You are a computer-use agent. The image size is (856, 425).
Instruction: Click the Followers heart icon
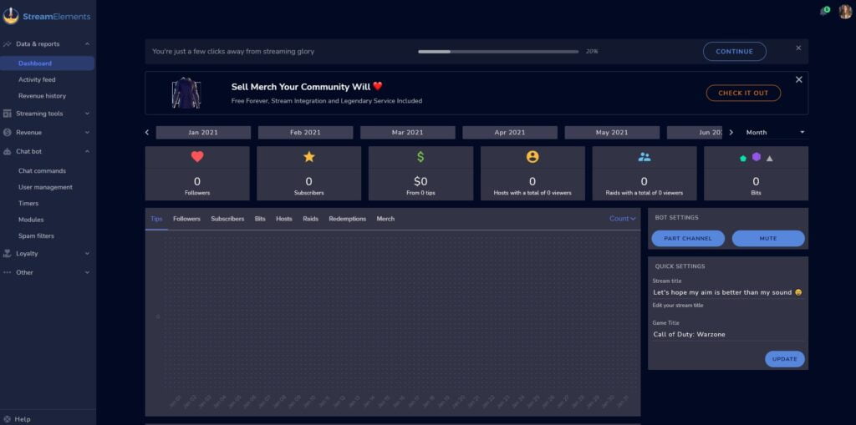[197, 157]
